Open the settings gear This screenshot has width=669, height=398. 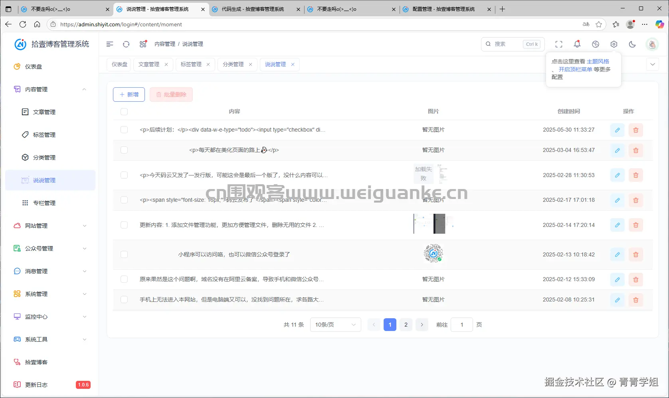click(x=614, y=44)
